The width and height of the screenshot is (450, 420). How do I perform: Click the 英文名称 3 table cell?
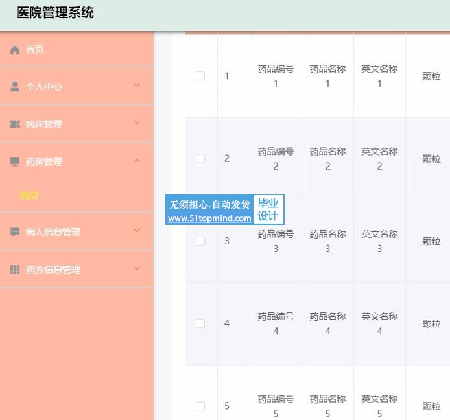[x=379, y=241]
